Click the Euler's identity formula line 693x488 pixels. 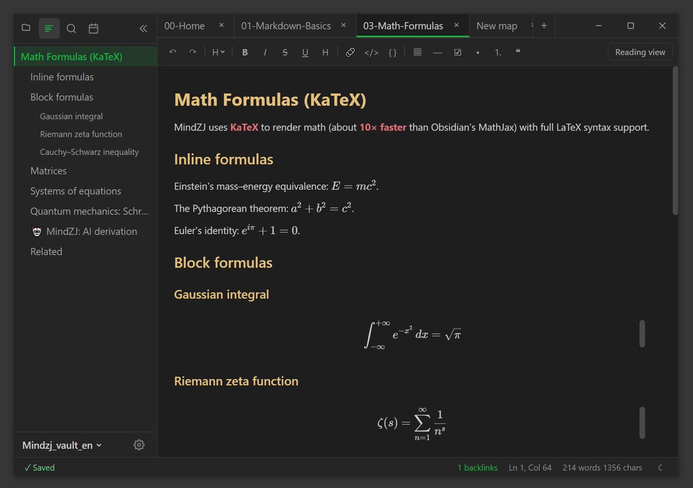pyautogui.click(x=237, y=230)
